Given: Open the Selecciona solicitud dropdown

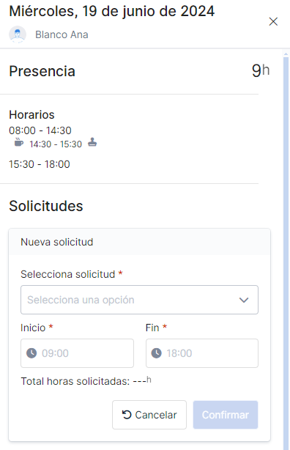Looking at the screenshot, I should pos(139,300).
